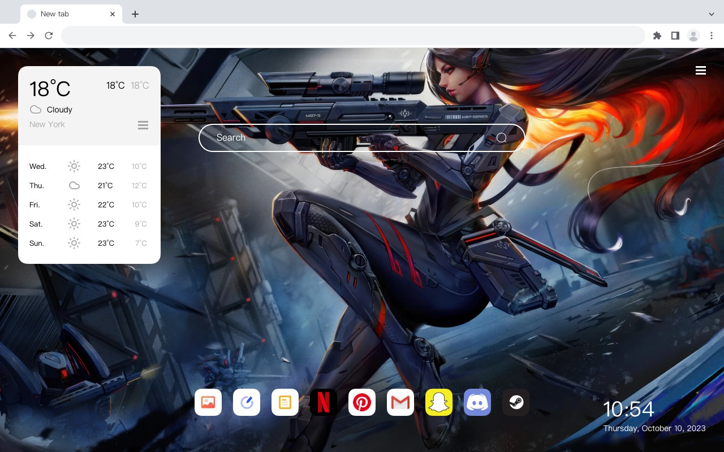Image resolution: width=724 pixels, height=452 pixels.
Task: Click Thursday's 12°C low temperature
Action: pos(139,186)
